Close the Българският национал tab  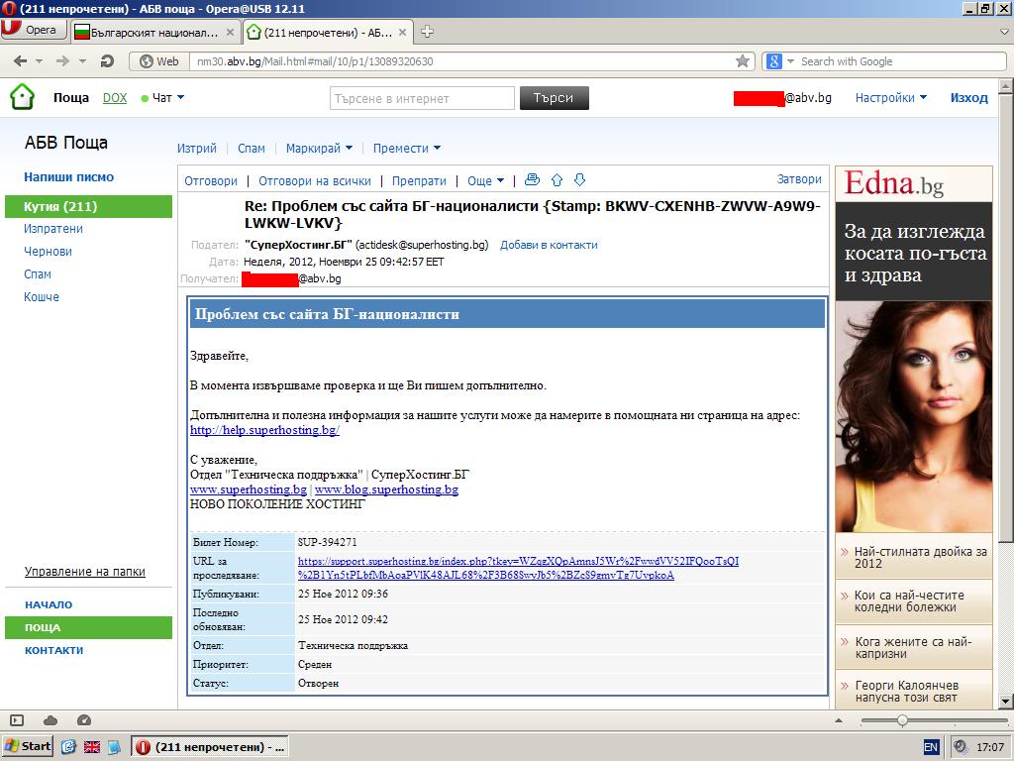point(230,32)
